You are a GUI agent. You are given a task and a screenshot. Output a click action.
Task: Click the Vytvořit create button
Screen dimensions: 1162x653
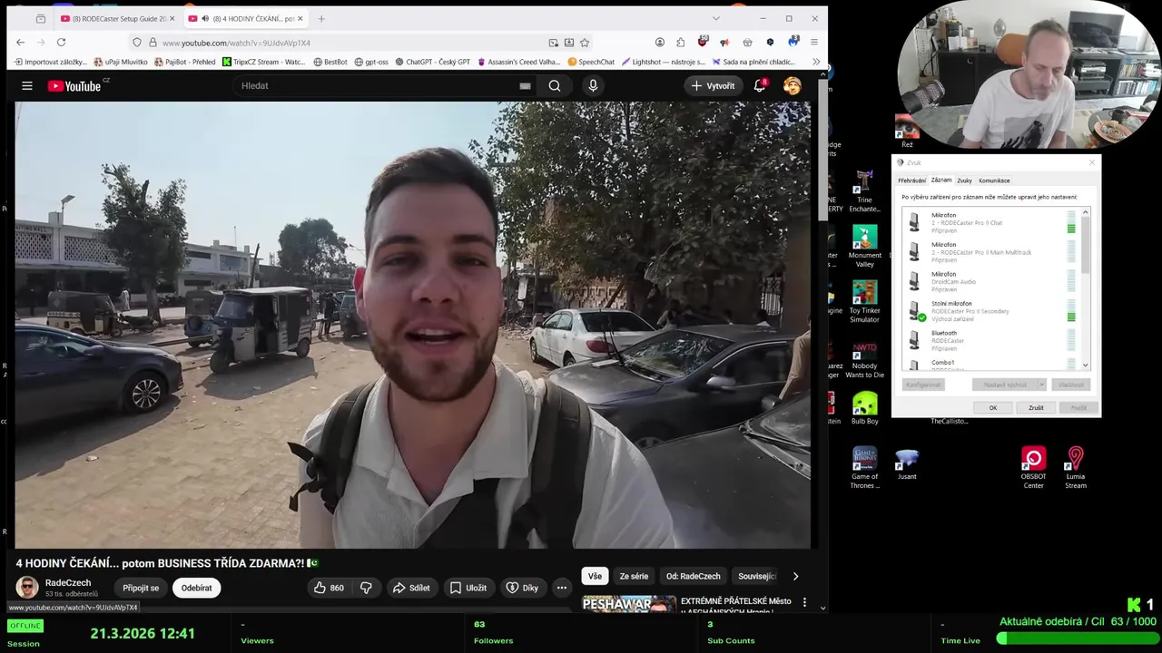[x=713, y=85]
